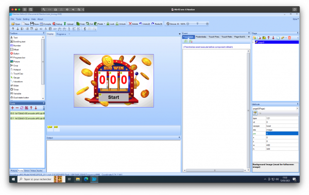The width and height of the screenshot is (309, 195).
Task: Pin the Toolbox panel
Action: [43, 33]
